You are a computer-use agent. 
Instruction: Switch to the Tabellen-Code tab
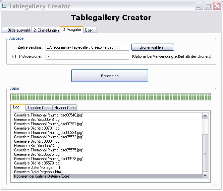[39, 108]
